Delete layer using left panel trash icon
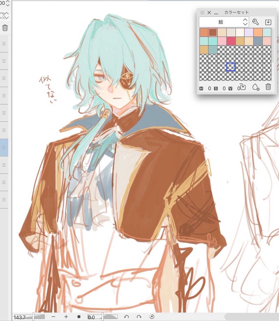The width and height of the screenshot is (279, 321). [x=5, y=28]
